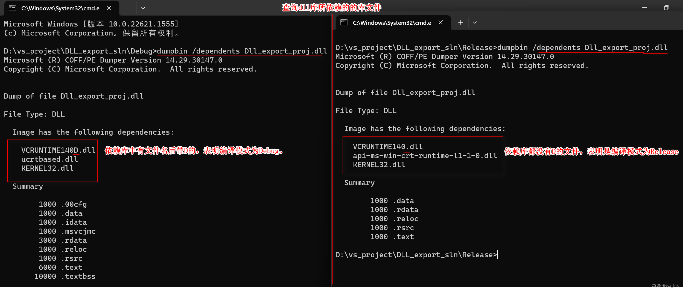Screen dimensions: 683x290
Task: Select the left cmd.exe terminal tab
Action: coord(62,8)
